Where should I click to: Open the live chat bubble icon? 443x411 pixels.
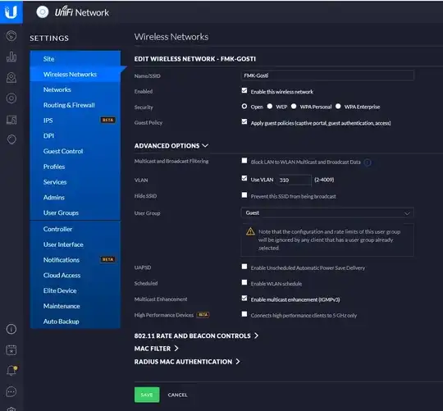point(11,391)
